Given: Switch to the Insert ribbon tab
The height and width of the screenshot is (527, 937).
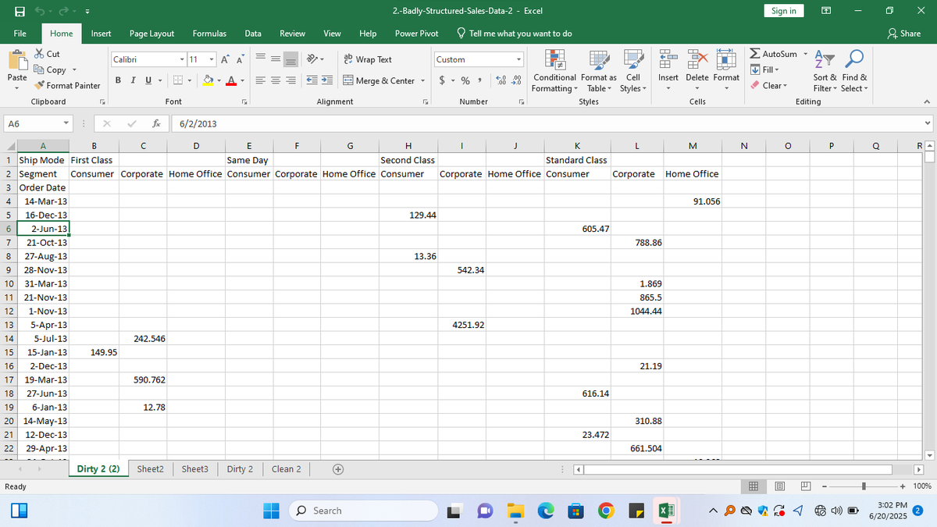Looking at the screenshot, I should click(x=101, y=34).
